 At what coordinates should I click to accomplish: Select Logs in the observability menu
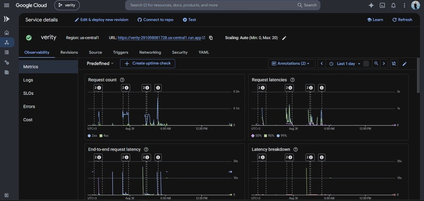[48, 80]
